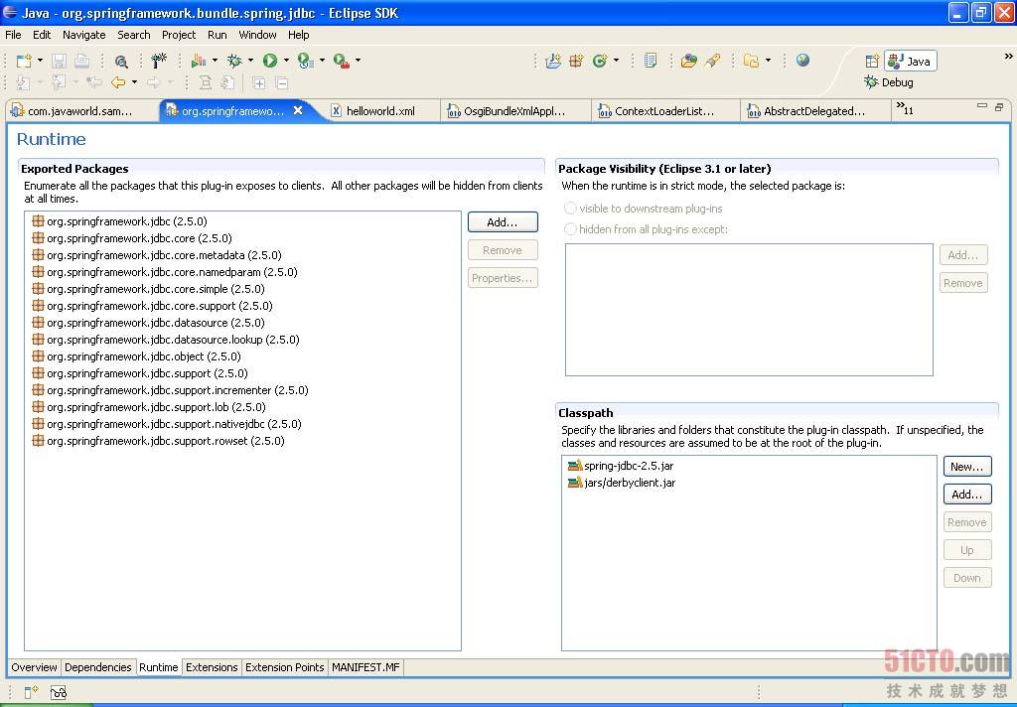1017x707 pixels.
Task: Click the Show View as fast view icon
Action: click(31, 692)
